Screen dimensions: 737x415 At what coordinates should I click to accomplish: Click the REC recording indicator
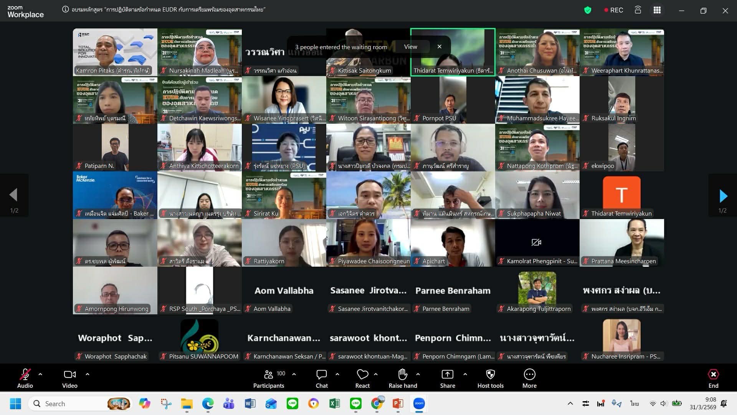[613, 10]
